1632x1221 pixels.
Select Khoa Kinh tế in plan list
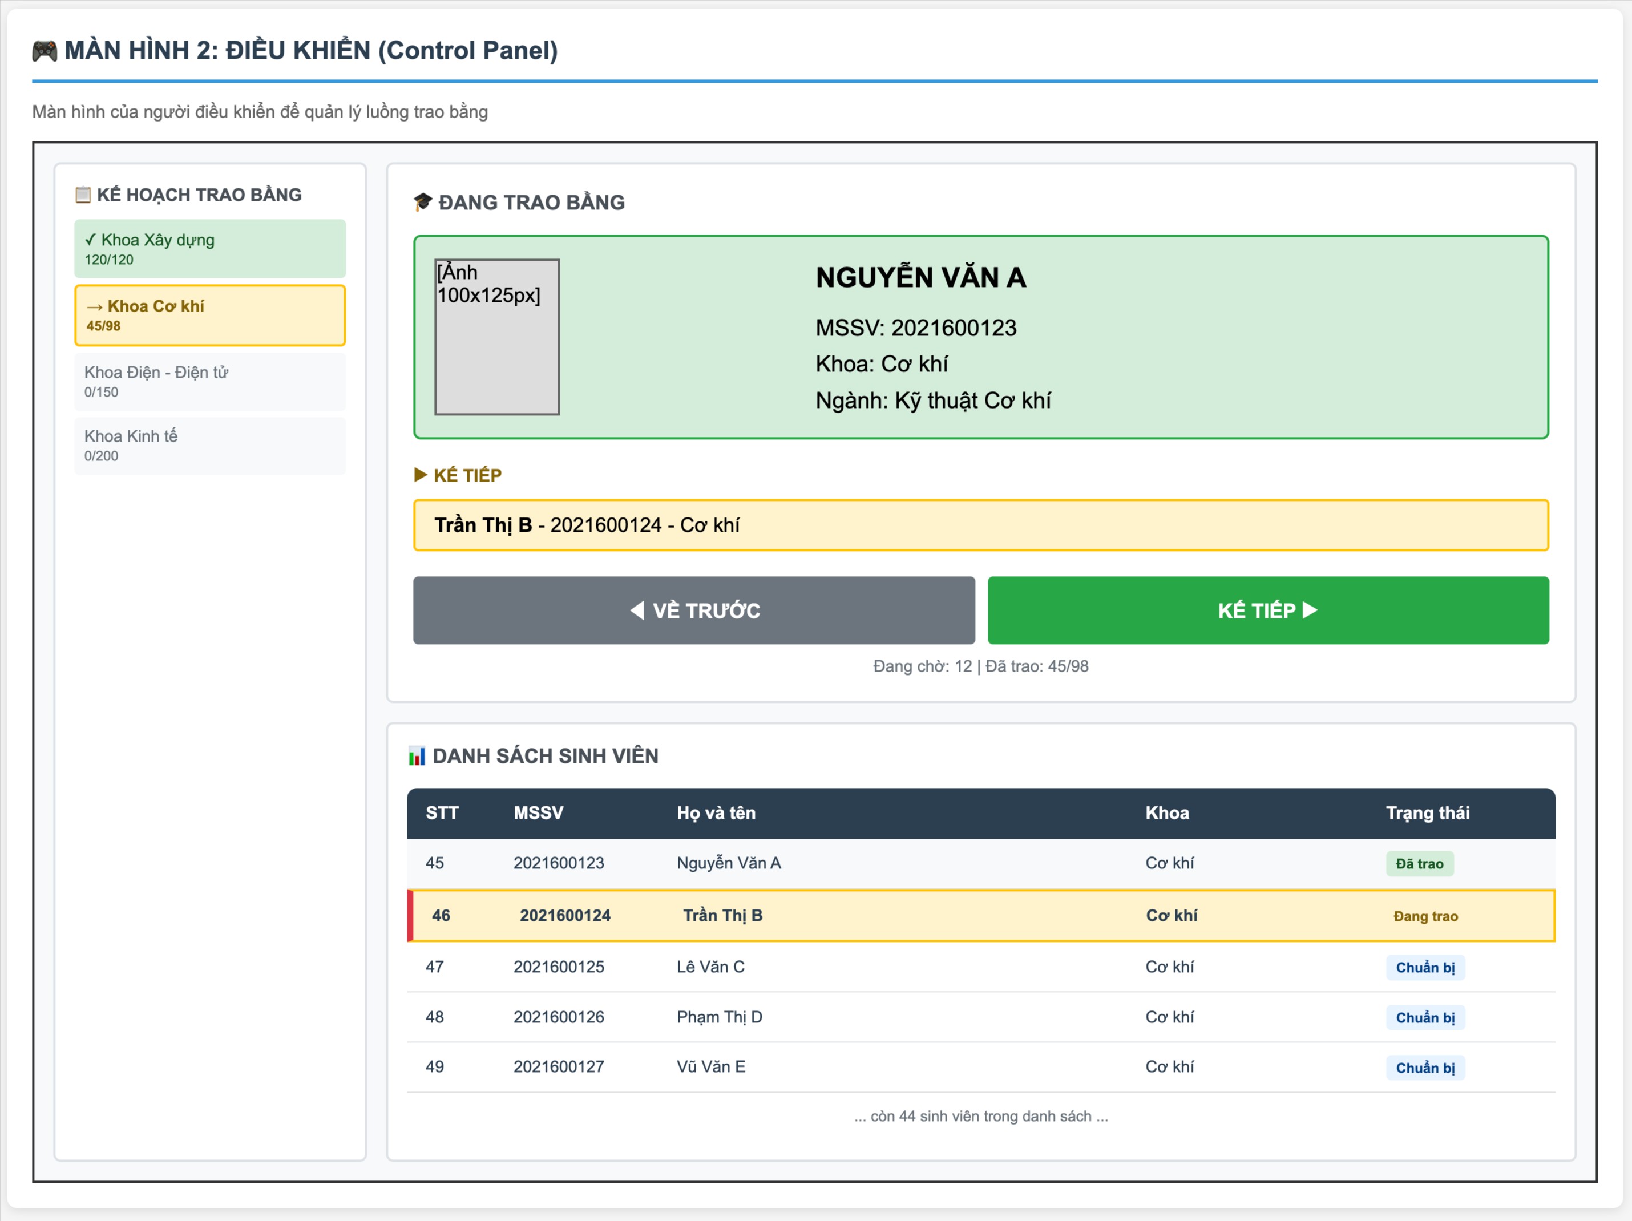(x=209, y=446)
